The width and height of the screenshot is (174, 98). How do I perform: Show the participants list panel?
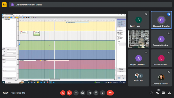click(x=157, y=93)
